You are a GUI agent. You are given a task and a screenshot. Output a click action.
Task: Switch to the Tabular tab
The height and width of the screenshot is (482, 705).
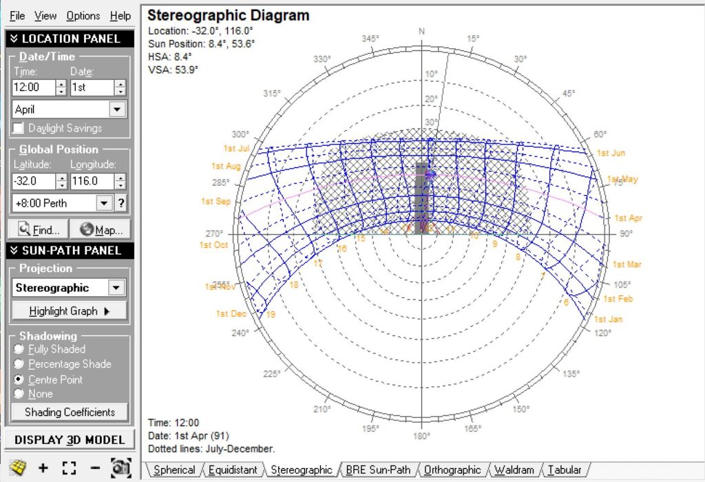[x=566, y=470]
